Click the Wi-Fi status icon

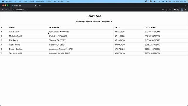coord(159,1)
